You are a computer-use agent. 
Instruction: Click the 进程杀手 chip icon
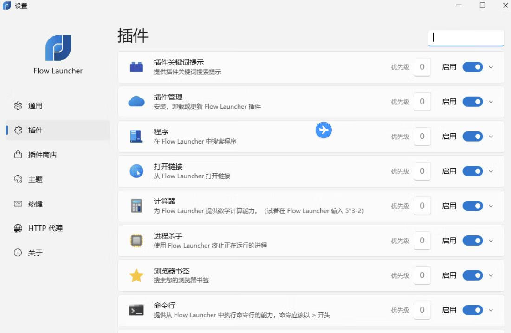(136, 241)
